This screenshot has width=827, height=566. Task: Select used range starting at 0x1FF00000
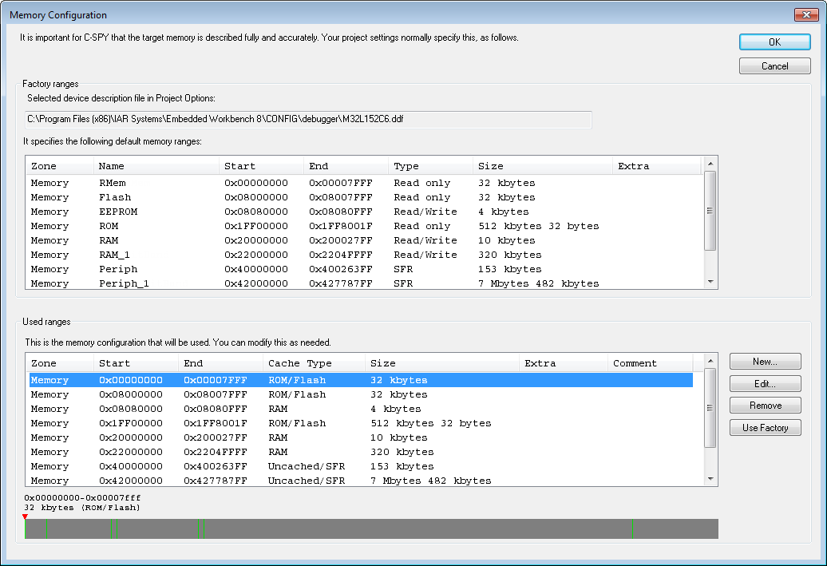[131, 423]
